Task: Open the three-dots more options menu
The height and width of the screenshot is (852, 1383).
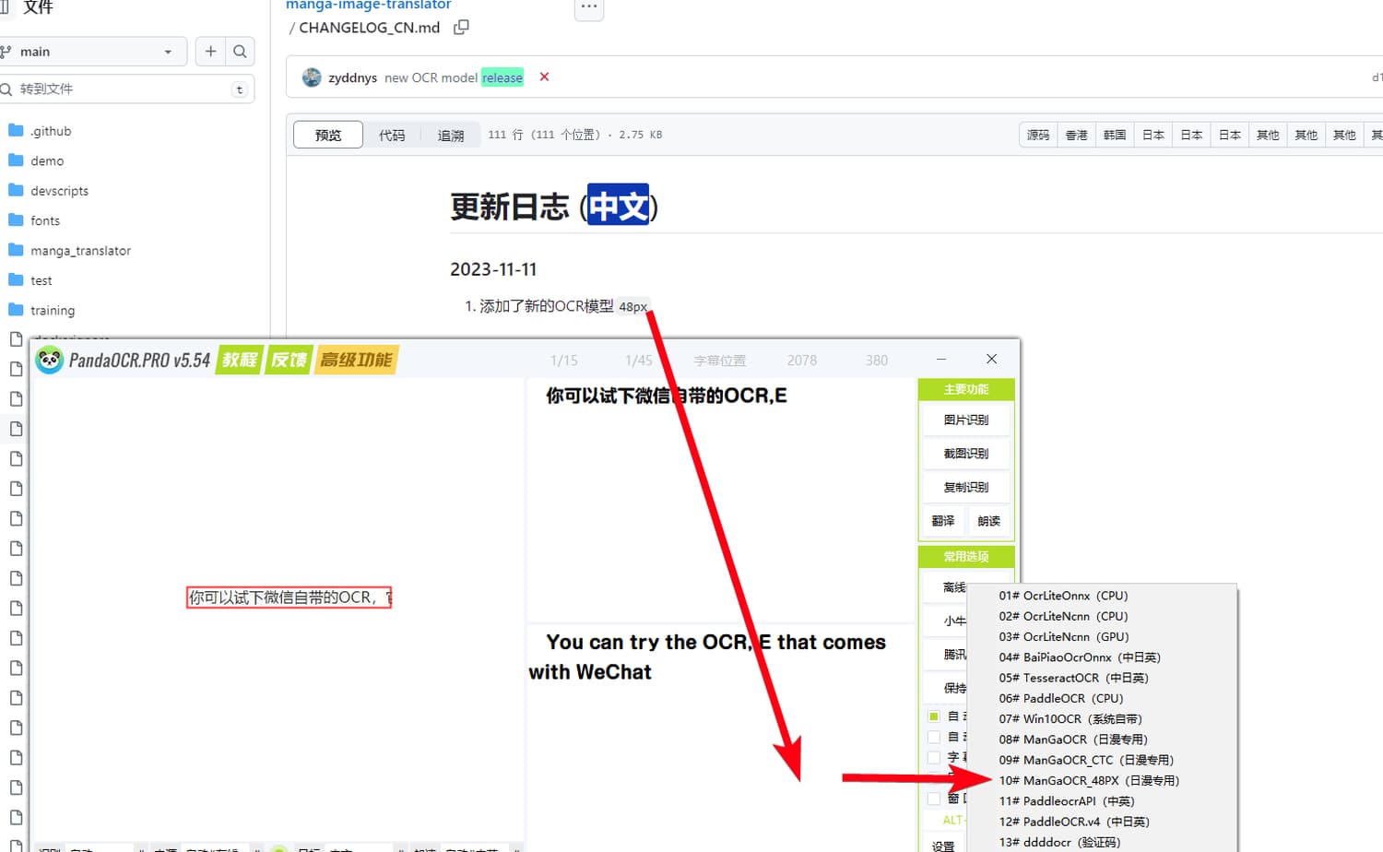Action: pyautogui.click(x=589, y=7)
